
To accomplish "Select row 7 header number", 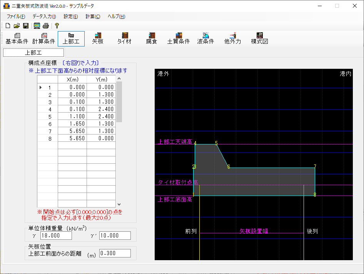I will pyautogui.click(x=48, y=131).
